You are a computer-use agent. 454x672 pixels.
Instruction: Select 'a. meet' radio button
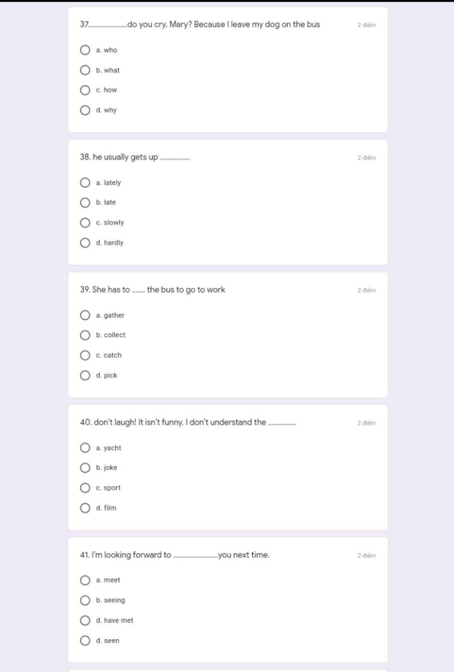(85, 580)
